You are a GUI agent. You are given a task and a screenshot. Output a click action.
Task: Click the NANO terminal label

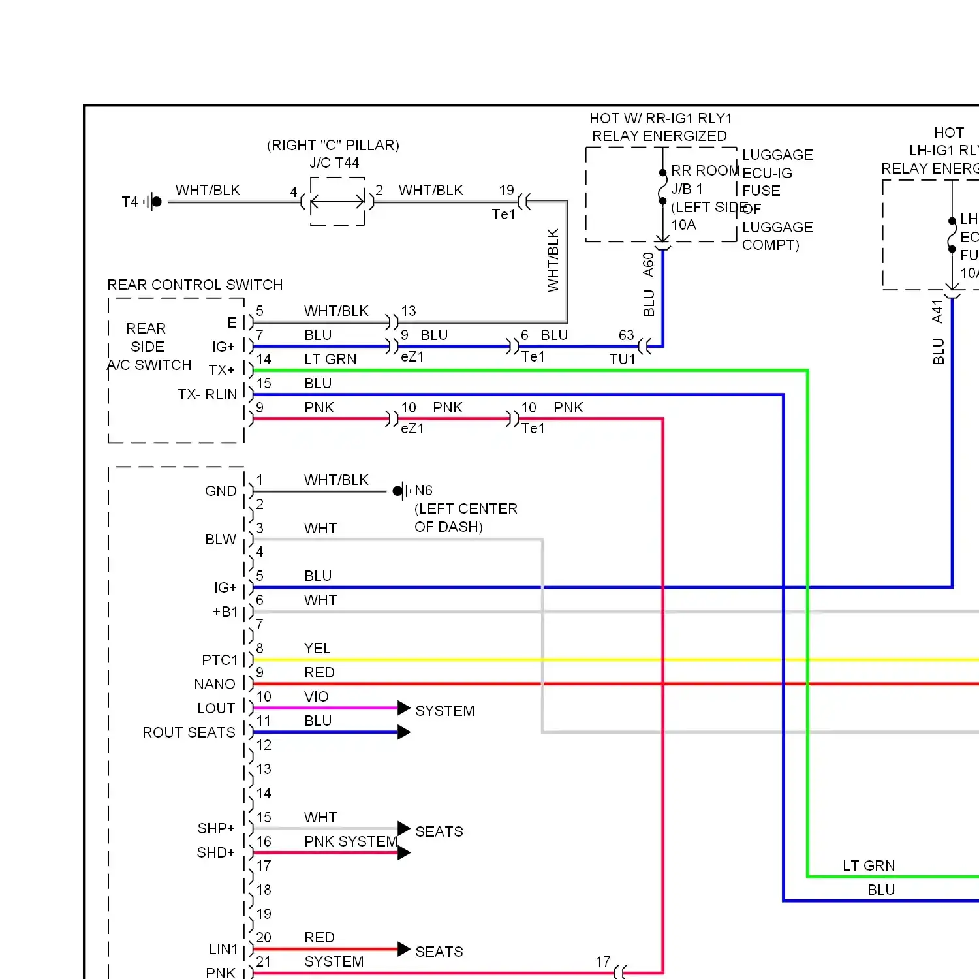click(215, 684)
